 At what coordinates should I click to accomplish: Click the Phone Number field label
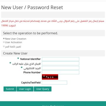click(32, 72)
